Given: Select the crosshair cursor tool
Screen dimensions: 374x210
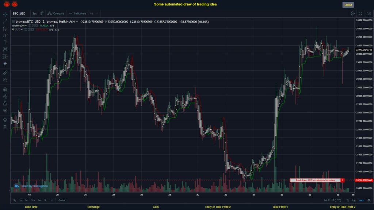Looking at the screenshot, I should tap(5, 14).
